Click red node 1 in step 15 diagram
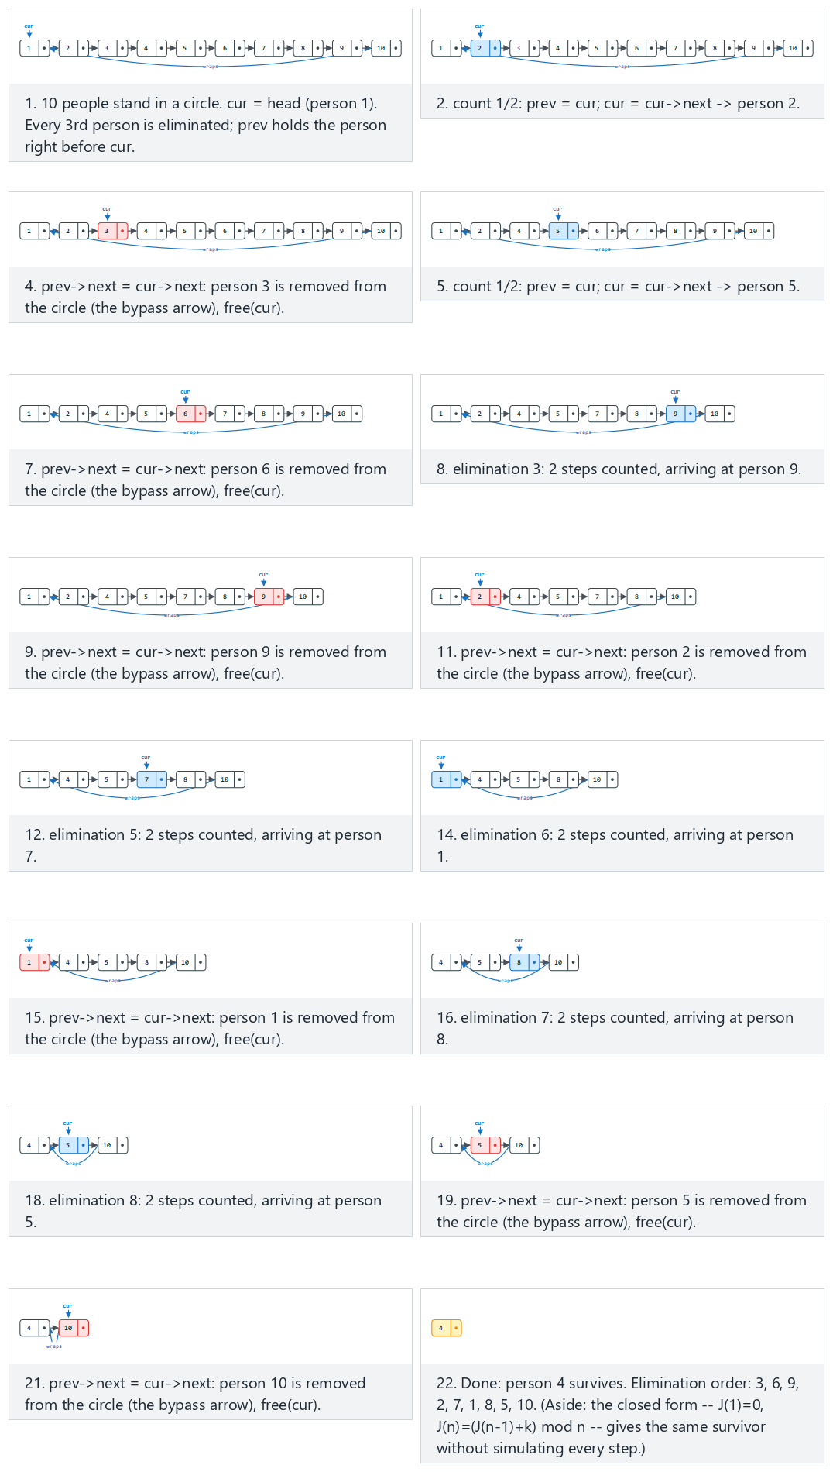The image size is (833, 1472). point(35,962)
